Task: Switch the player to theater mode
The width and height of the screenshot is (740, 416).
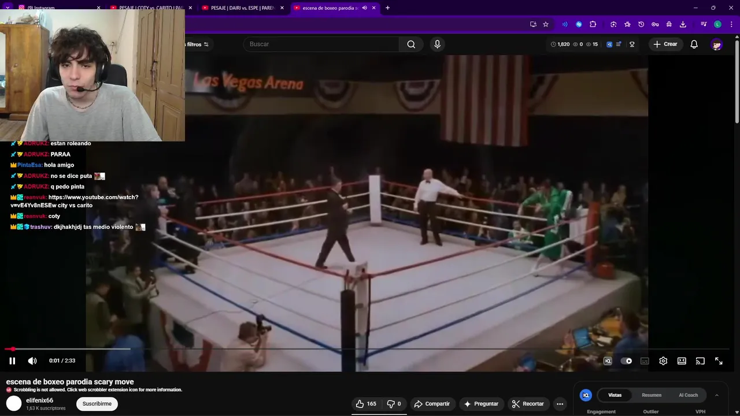Action: tap(682, 361)
